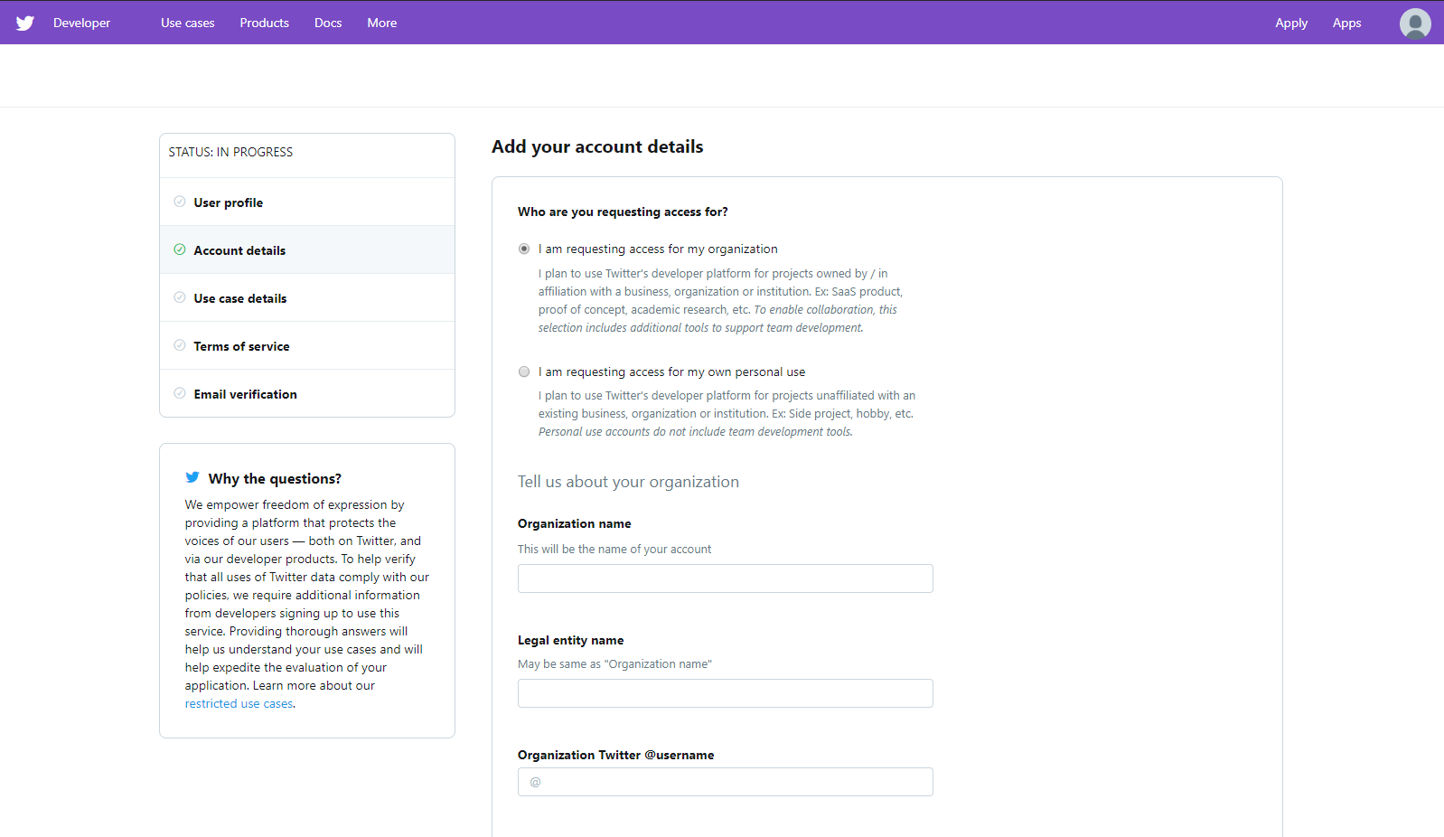Click the User profile step check icon

tap(180, 202)
